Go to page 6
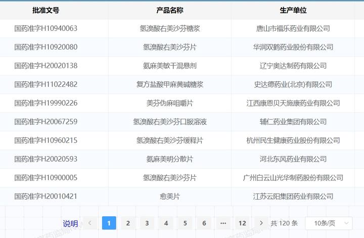This screenshot has width=364, height=238. click(204, 223)
